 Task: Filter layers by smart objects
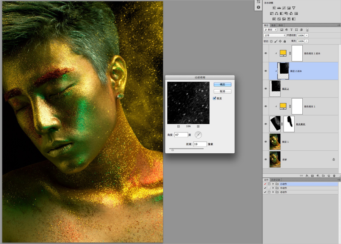click(x=301, y=30)
